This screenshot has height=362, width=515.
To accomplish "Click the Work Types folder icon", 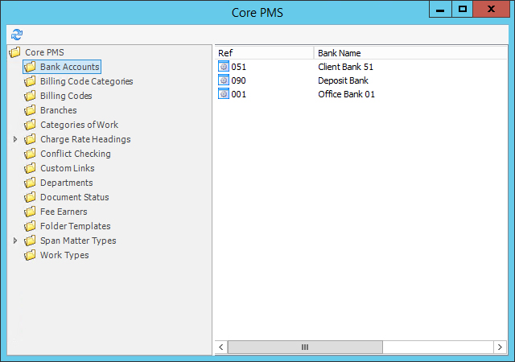I will [x=31, y=255].
